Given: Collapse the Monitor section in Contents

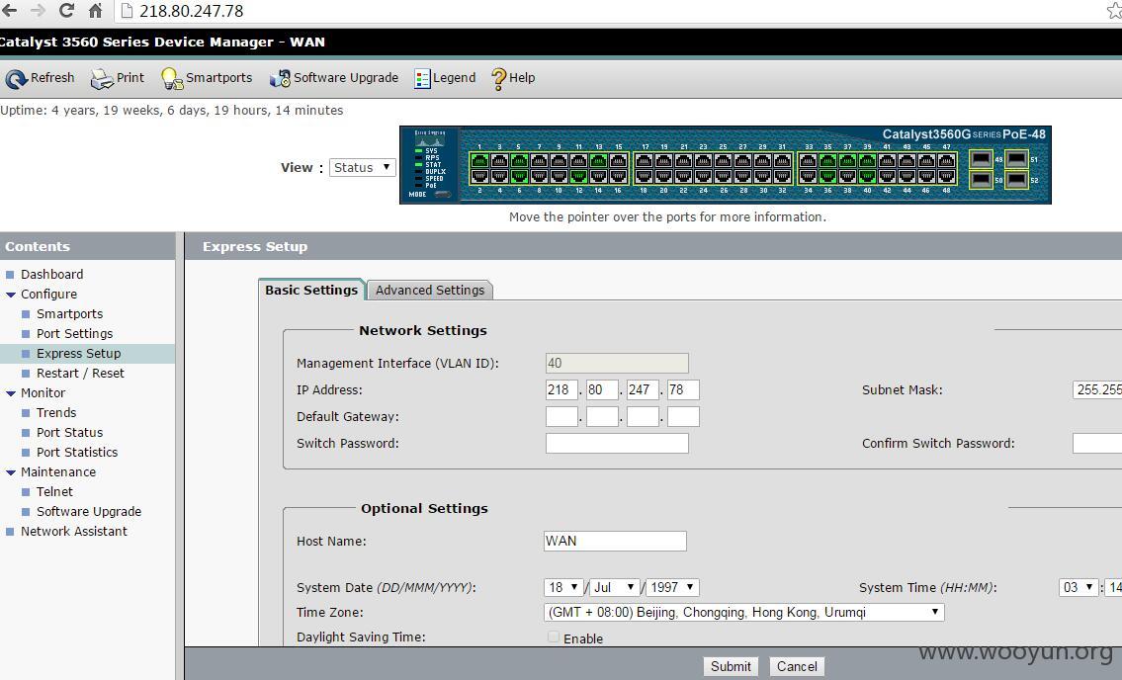Looking at the screenshot, I should click(x=11, y=393).
